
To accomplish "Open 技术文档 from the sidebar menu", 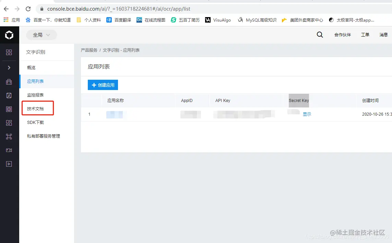I will [x=36, y=108].
